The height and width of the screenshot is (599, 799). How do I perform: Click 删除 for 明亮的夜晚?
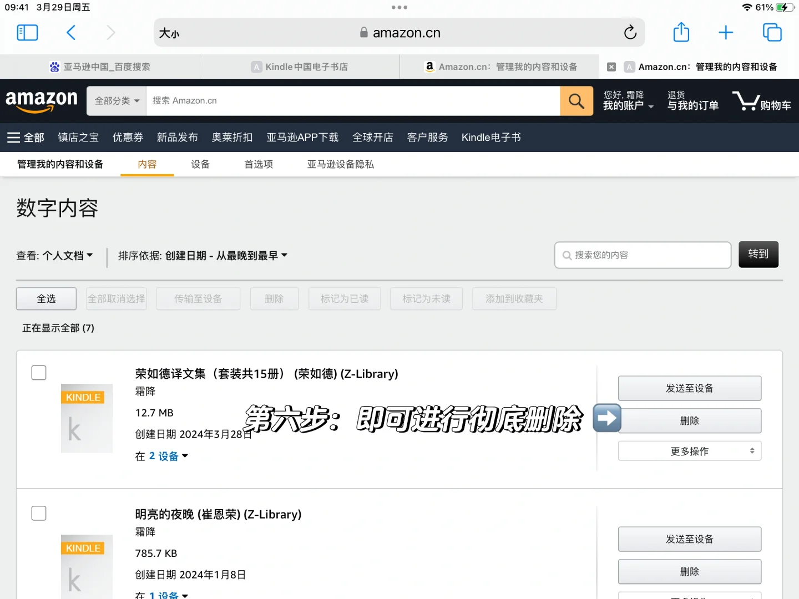click(x=690, y=572)
